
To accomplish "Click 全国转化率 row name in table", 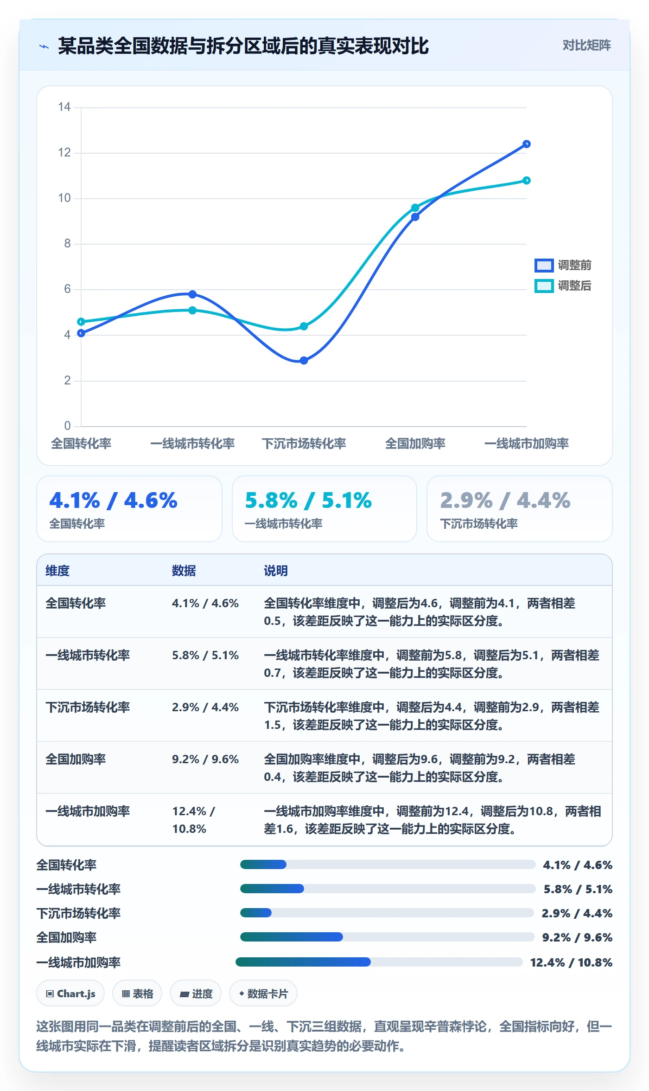I will (x=76, y=603).
